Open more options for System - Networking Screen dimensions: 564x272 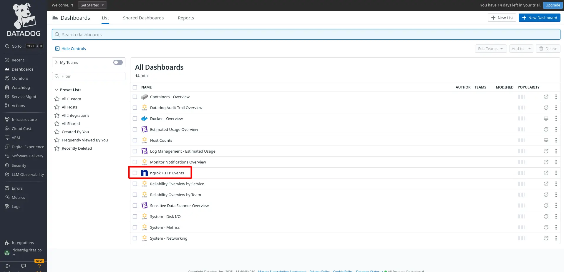click(x=556, y=238)
